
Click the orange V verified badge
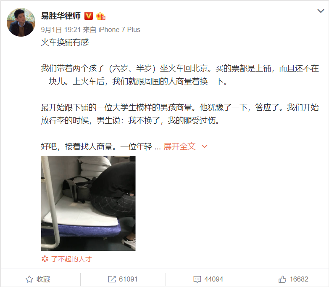coord(89,16)
